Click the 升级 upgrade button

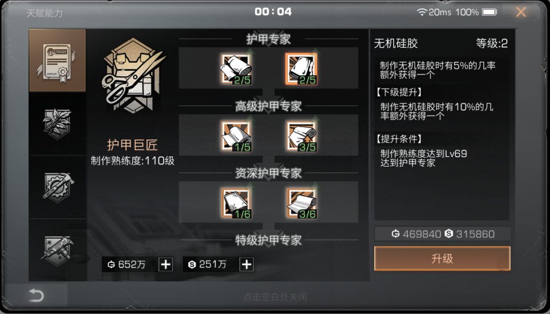pyautogui.click(x=442, y=258)
